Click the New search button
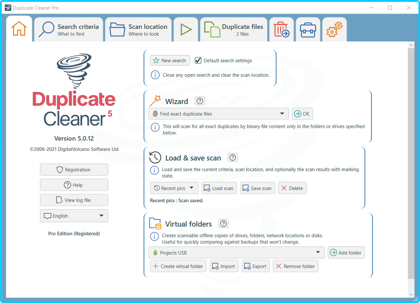The height and width of the screenshot is (303, 420). [x=170, y=61]
